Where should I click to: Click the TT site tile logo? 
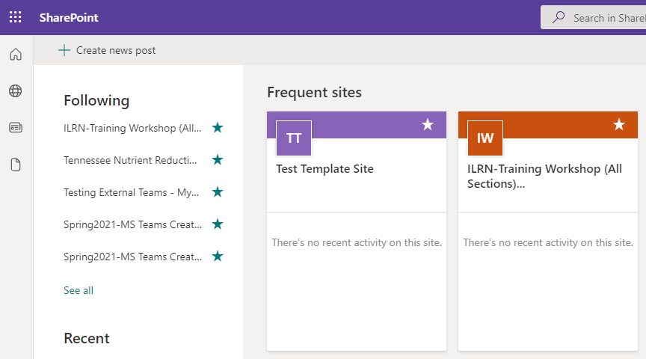pos(294,138)
